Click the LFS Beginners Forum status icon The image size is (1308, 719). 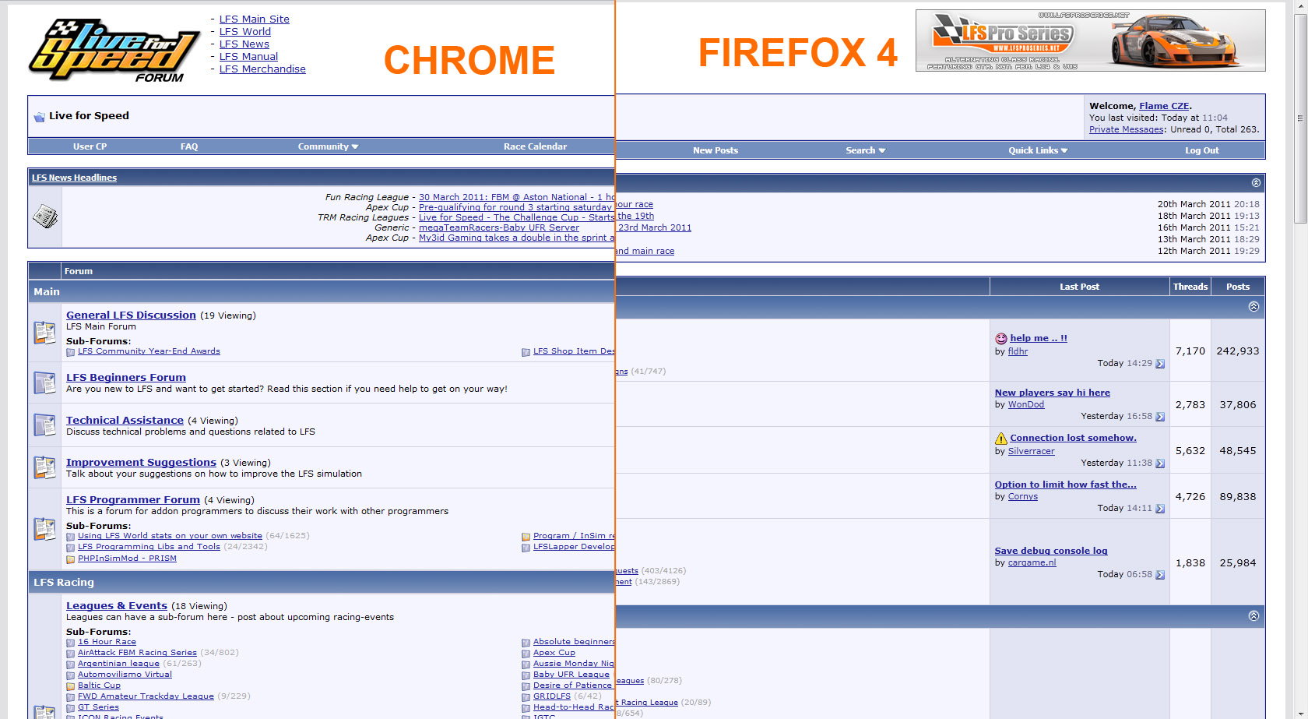[44, 382]
